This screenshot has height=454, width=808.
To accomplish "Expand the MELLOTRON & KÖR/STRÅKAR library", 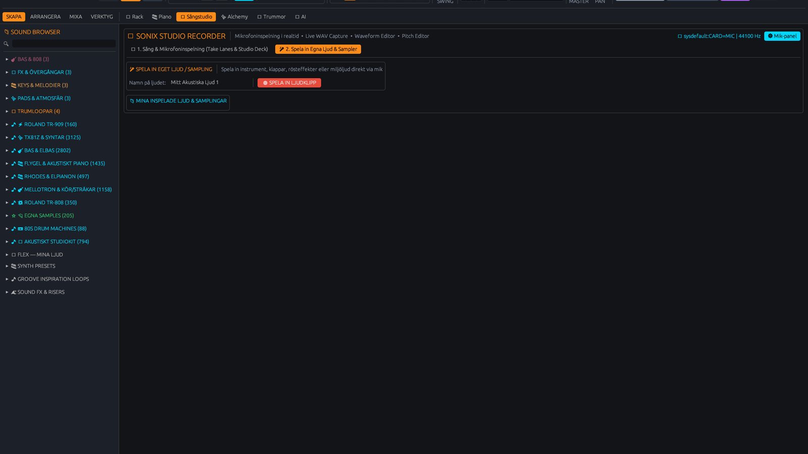I will [7, 190].
